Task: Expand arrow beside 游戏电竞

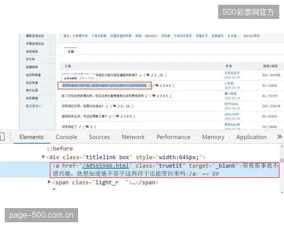Action: (x=52, y=52)
